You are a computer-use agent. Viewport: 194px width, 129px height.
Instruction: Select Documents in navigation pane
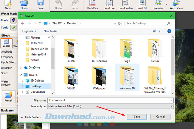coord(38,92)
